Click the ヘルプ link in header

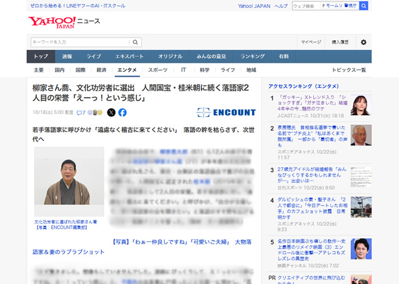280,6
